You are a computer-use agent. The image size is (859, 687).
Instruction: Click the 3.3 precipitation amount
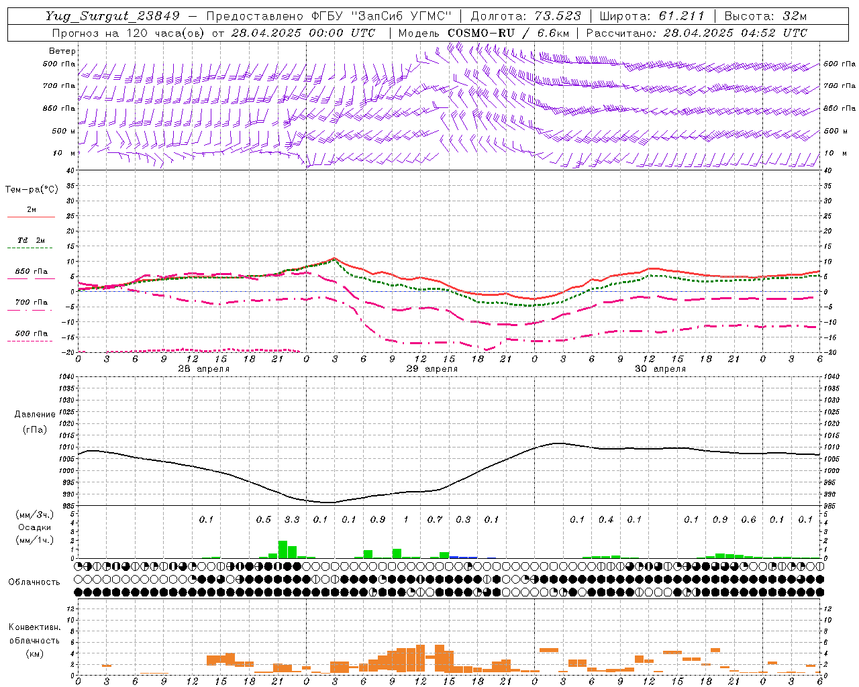click(x=292, y=519)
